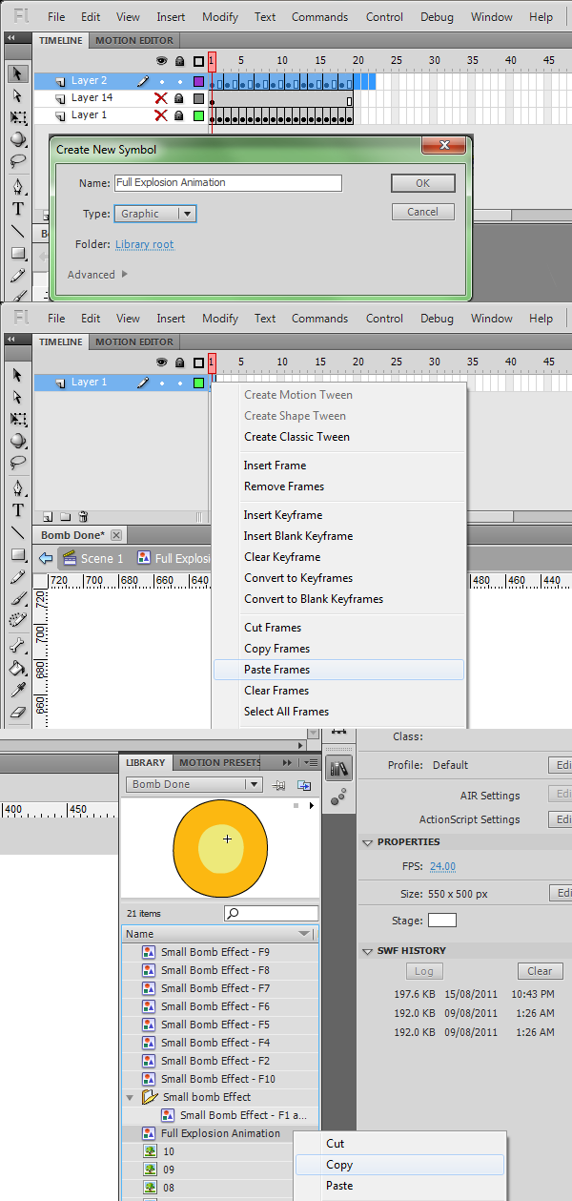Toggle the visibility dot on Layer 2
572x1201 pixels.
pyautogui.click(x=161, y=82)
